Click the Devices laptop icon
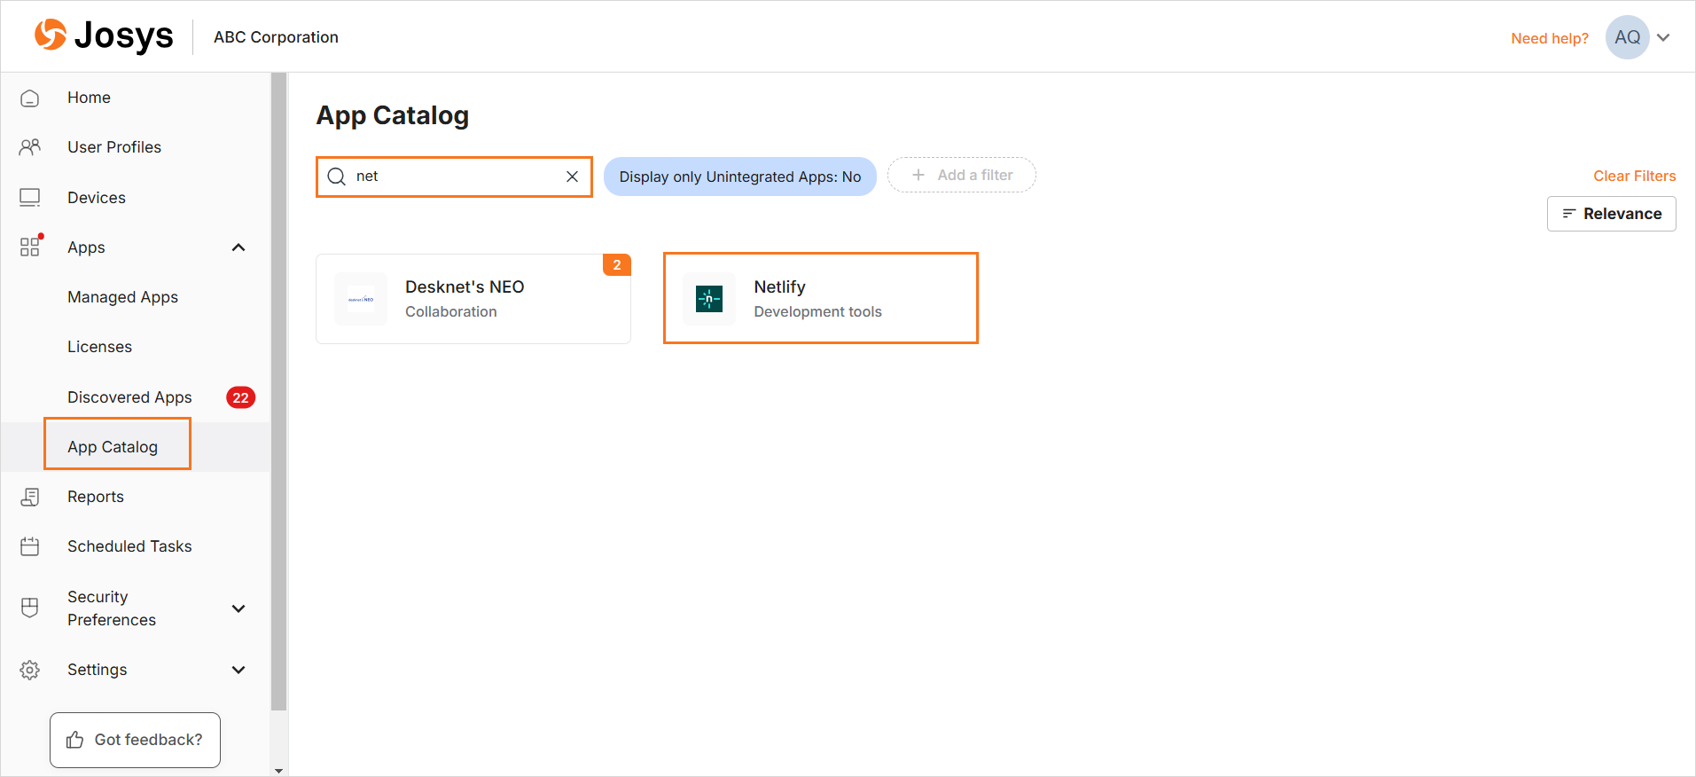Image resolution: width=1696 pixels, height=777 pixels. (x=30, y=198)
